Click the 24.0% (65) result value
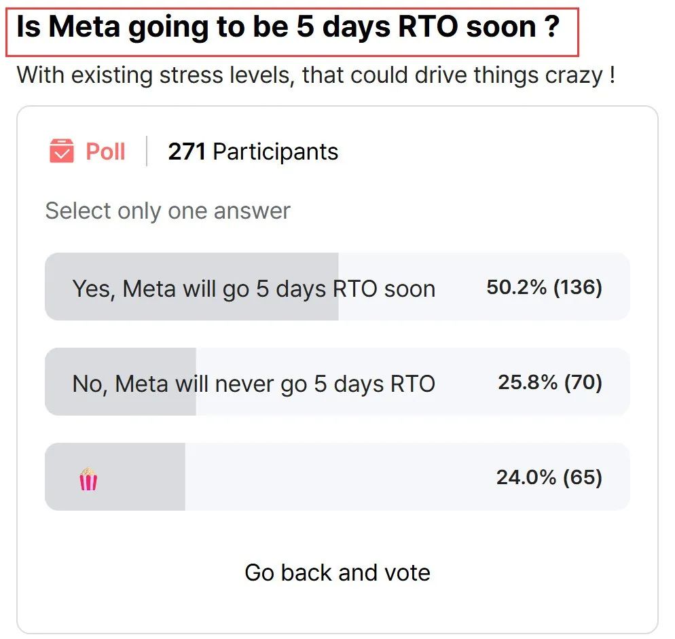 point(549,477)
